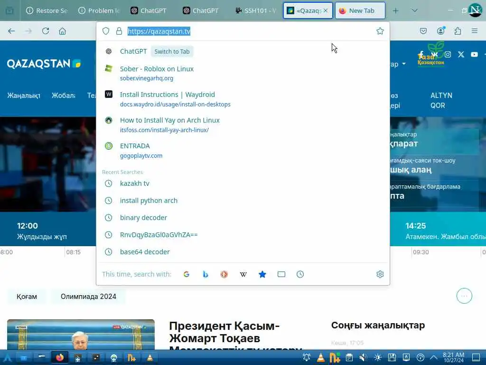Open the ENTRADA gogoplaytv.com suggestion
The width and height of the screenshot is (486, 365).
point(243,151)
